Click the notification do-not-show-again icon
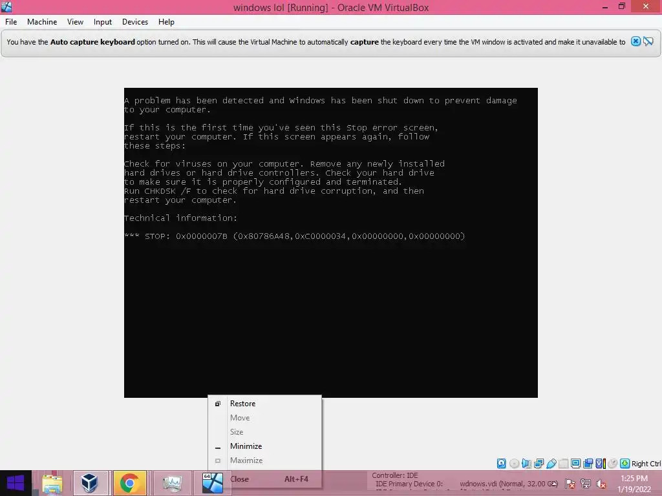Image resolution: width=662 pixels, height=496 pixels. pyautogui.click(x=648, y=41)
